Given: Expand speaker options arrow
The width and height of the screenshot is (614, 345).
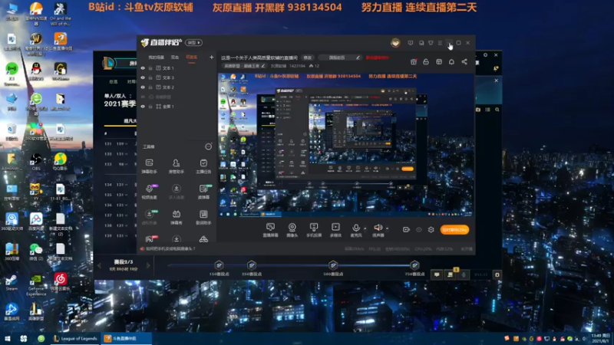Looking at the screenshot, I should click(x=388, y=228).
